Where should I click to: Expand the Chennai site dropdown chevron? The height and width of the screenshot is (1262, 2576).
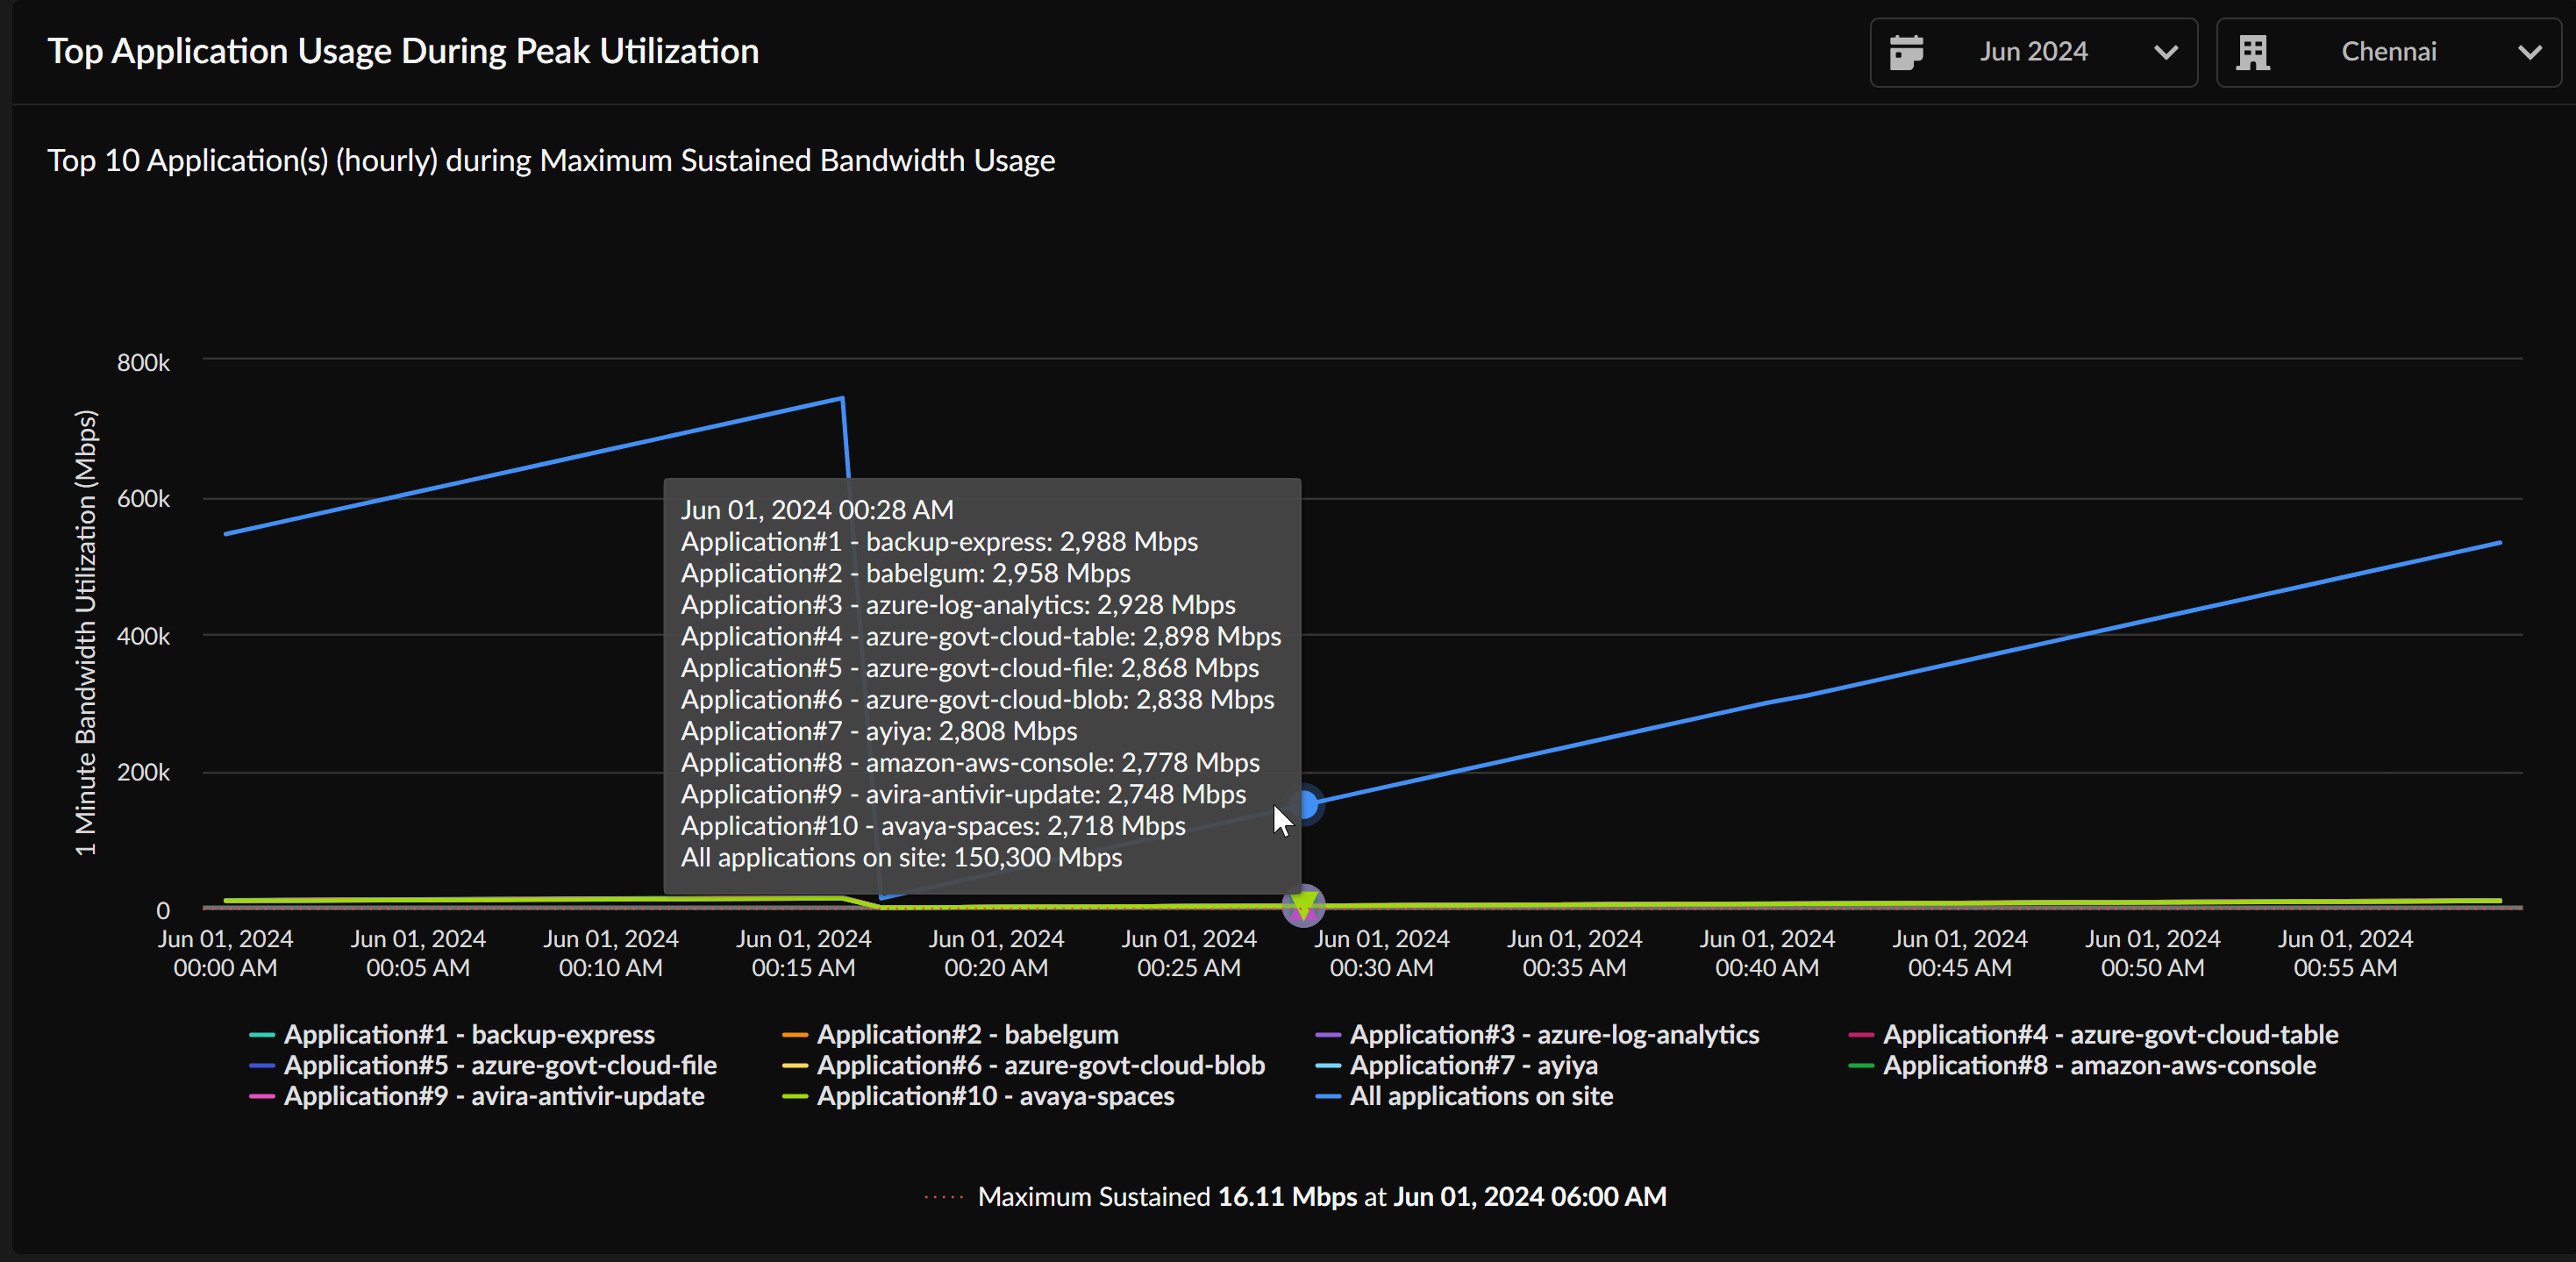[x=2529, y=52]
